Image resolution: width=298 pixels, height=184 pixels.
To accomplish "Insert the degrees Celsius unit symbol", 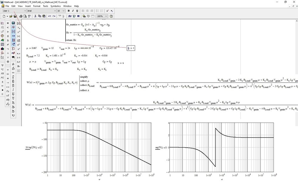I will tap(2, 69).
